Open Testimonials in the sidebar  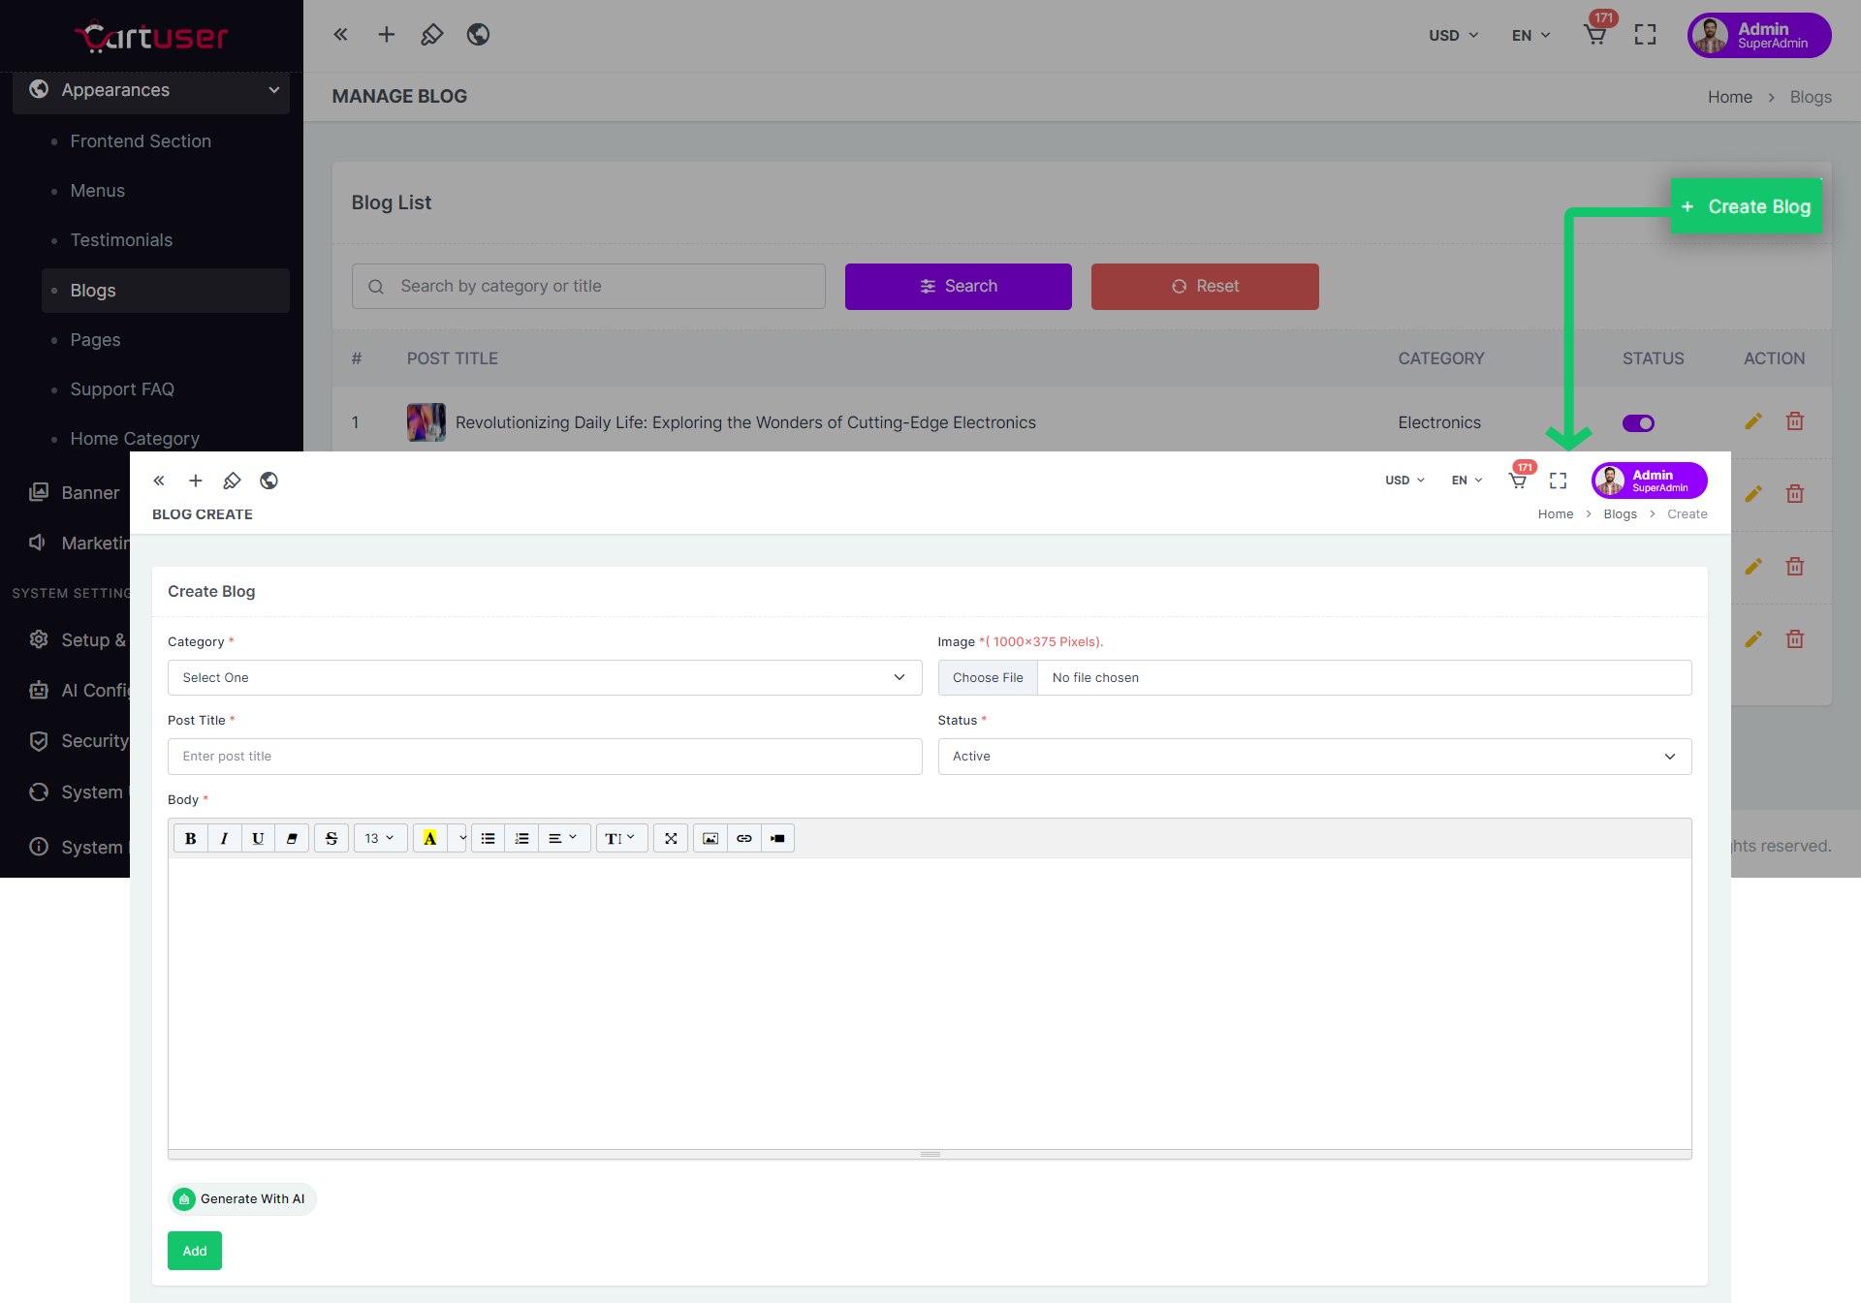point(121,240)
